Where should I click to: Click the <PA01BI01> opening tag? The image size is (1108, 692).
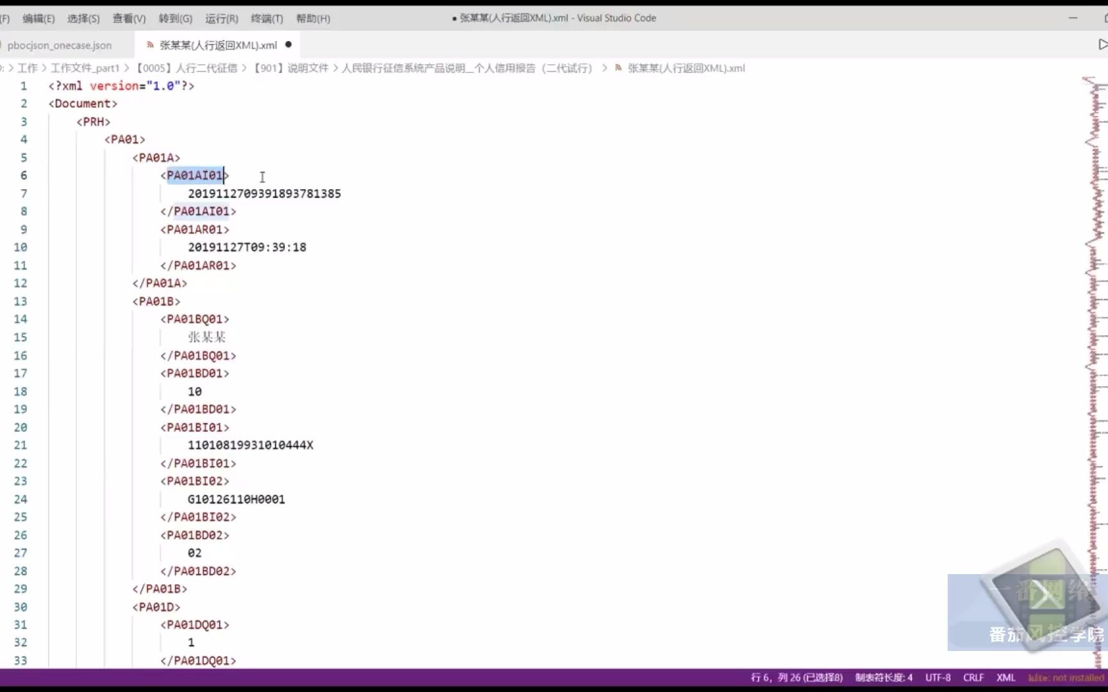click(195, 427)
